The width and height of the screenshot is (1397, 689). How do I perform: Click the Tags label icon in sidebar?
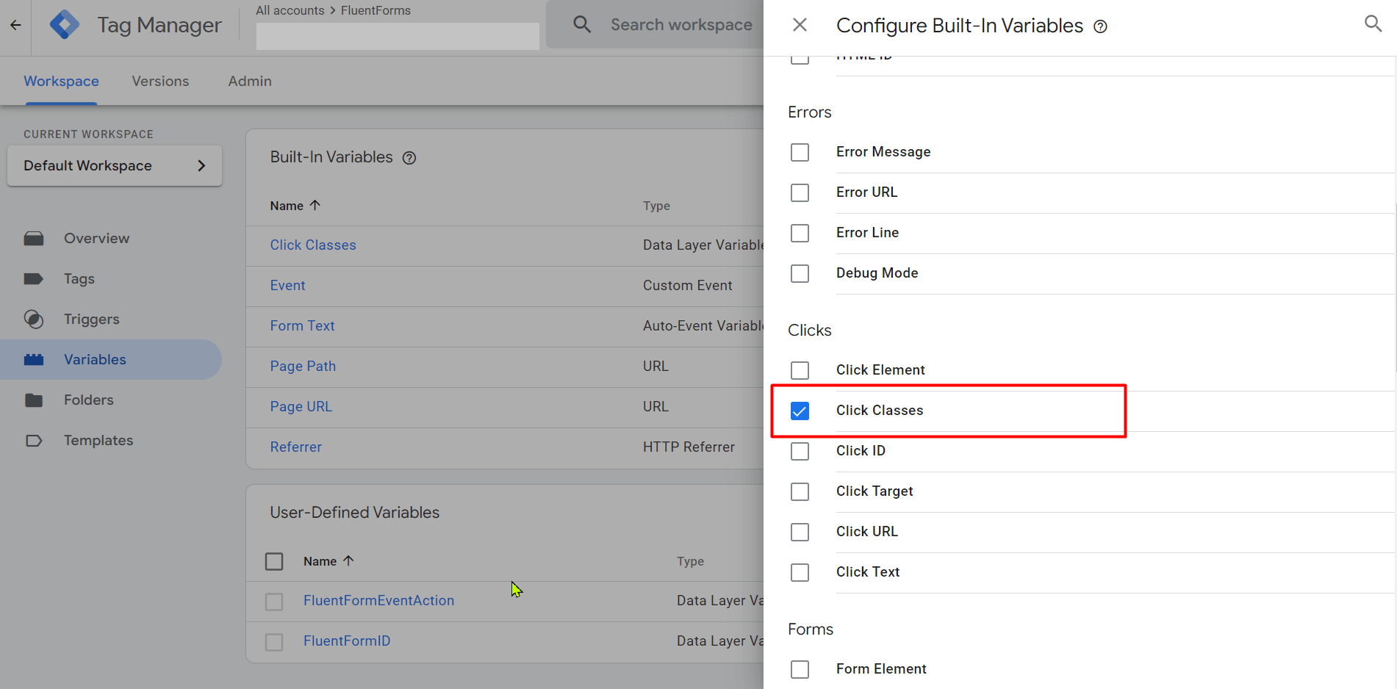(34, 279)
